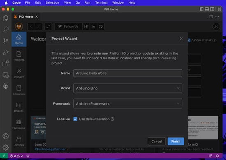Select the PIO Home editor tab
This screenshot has height=160, width=226.
25,17
